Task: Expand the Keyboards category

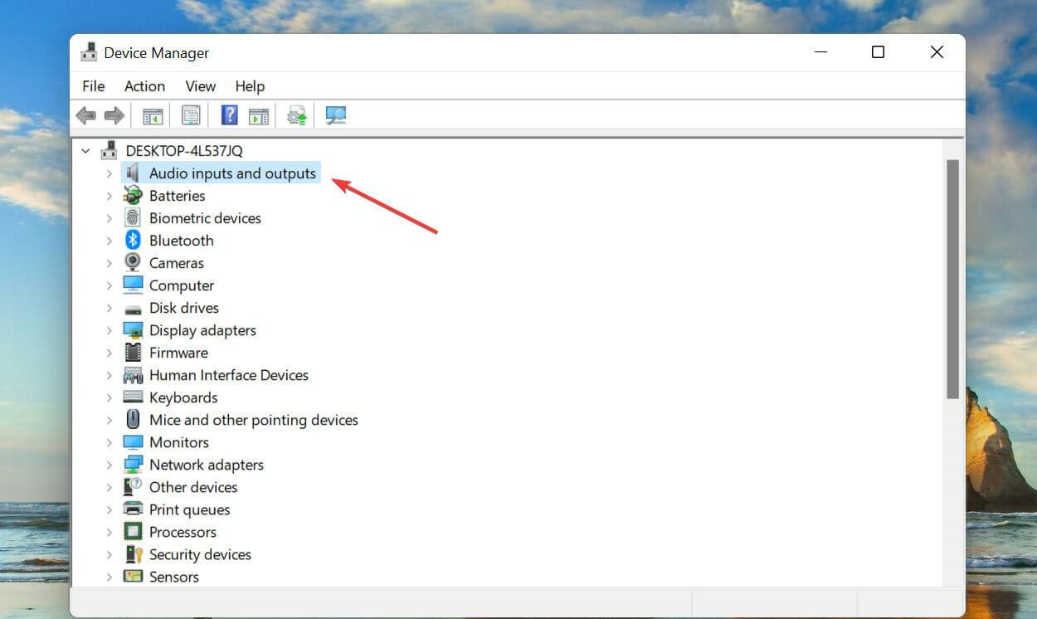Action: click(109, 397)
